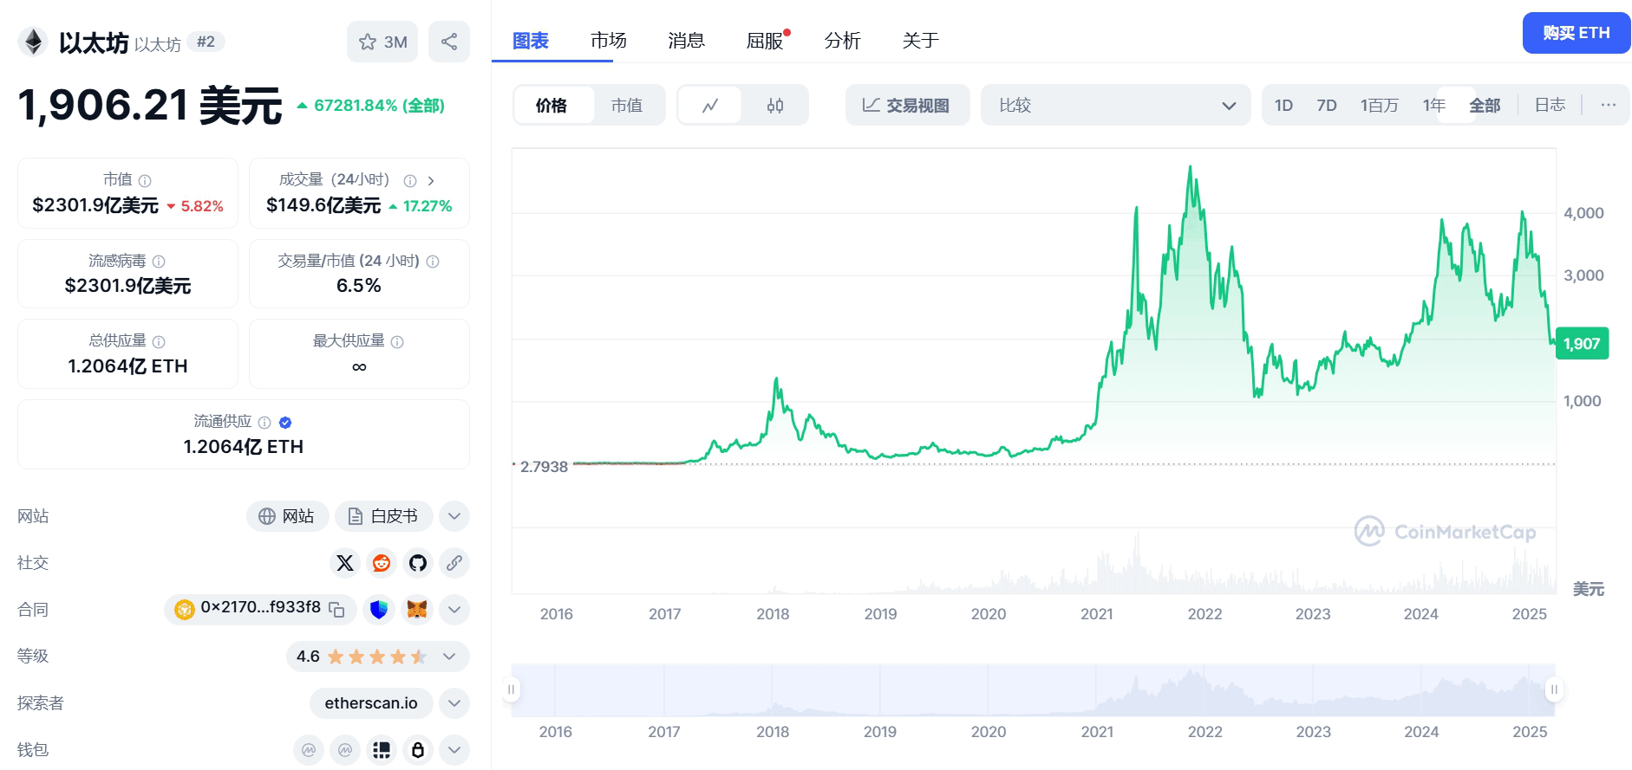This screenshot has height=770, width=1632.
Task: Show info tooltip for 成交量 (24小时)
Action: (410, 180)
